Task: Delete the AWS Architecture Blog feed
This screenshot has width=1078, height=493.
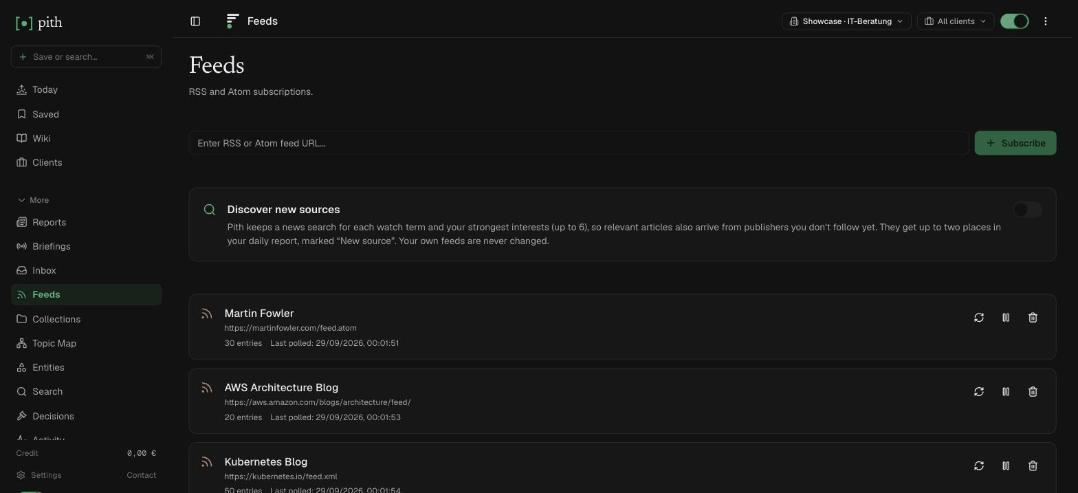Action: click(x=1033, y=392)
